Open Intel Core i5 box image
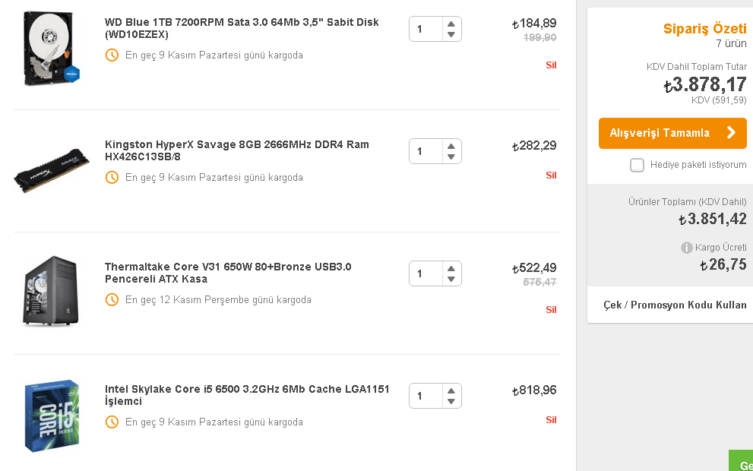The width and height of the screenshot is (753, 471). (52, 415)
